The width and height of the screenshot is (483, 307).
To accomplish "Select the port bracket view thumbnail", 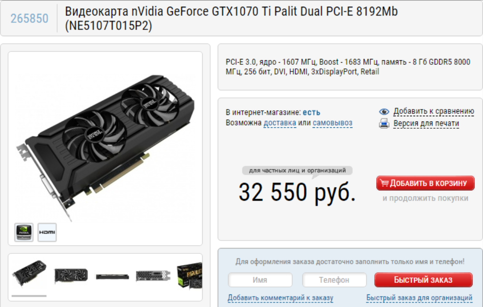I will tap(153, 276).
